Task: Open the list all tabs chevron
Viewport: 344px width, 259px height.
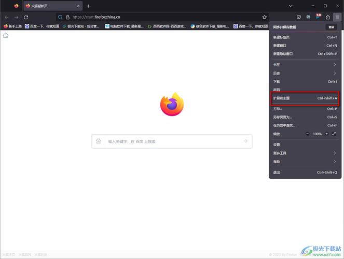Action: [x=291, y=6]
